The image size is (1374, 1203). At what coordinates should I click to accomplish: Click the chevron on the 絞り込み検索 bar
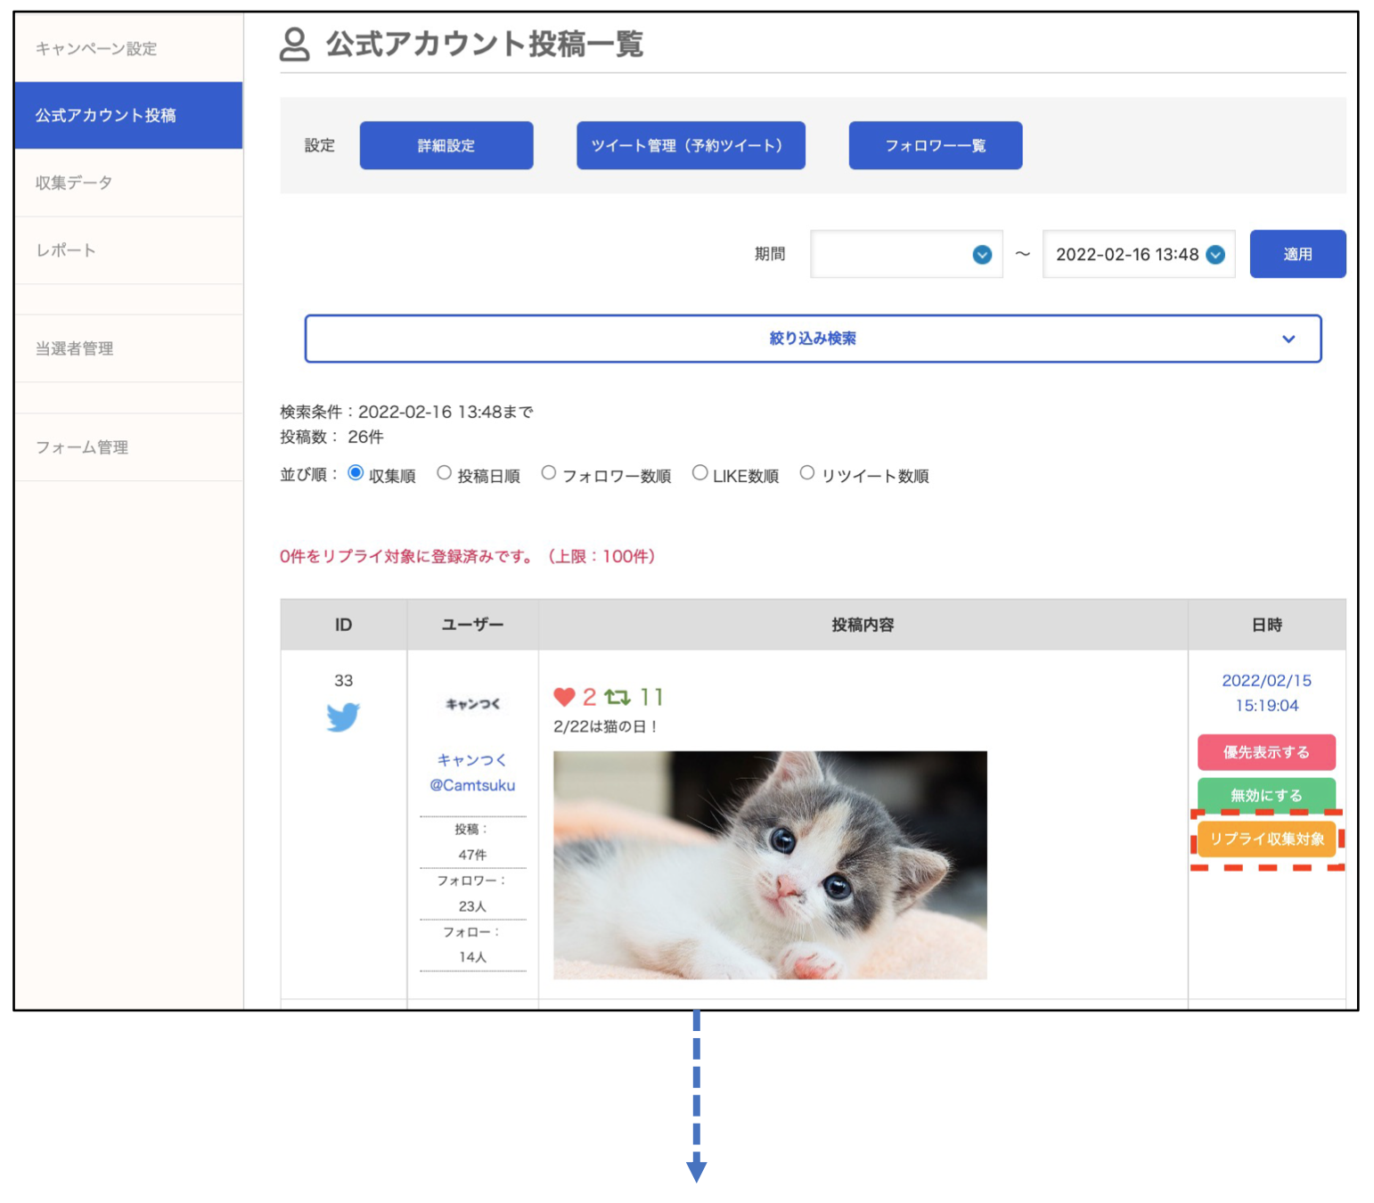1288,339
